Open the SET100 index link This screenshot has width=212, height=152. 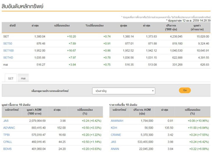click(8, 50)
